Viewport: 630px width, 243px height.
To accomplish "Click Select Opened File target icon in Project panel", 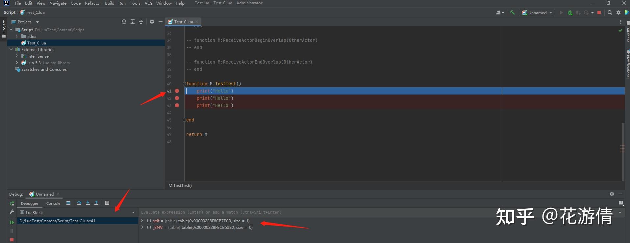I will 124,22.
